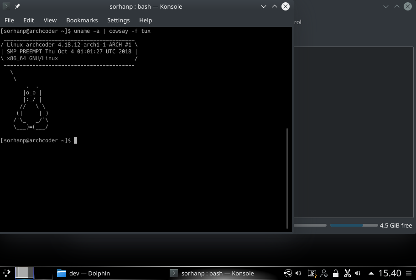Screen dimensions: 416x280
Task: Click the 4,5 GiB free space bar
Action: click(x=354, y=225)
